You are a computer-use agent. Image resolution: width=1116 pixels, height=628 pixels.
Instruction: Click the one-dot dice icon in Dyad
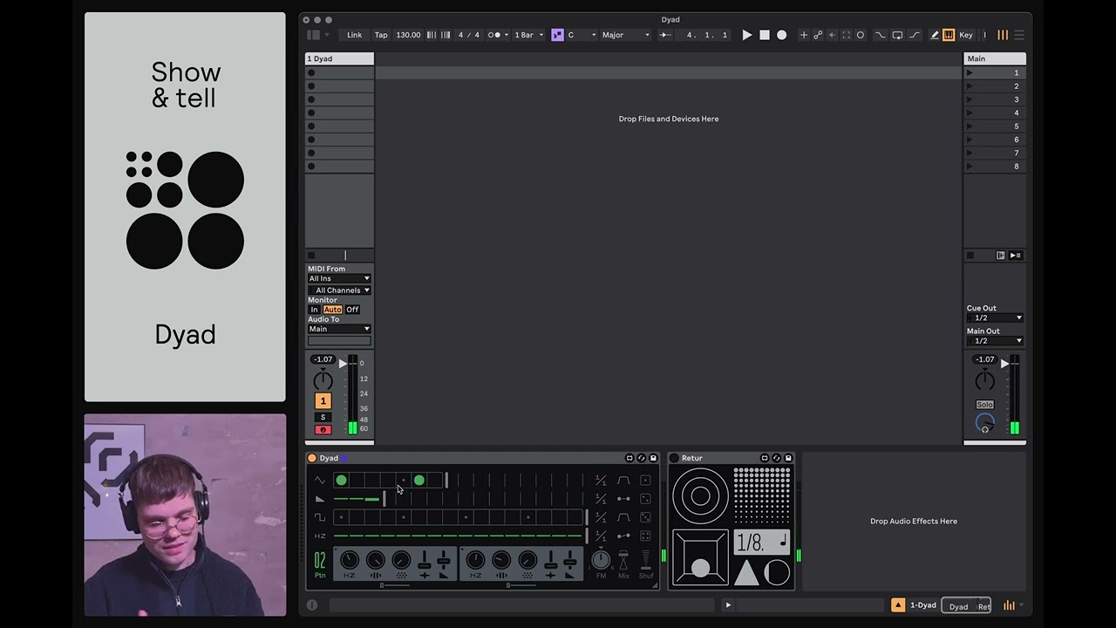645,481
